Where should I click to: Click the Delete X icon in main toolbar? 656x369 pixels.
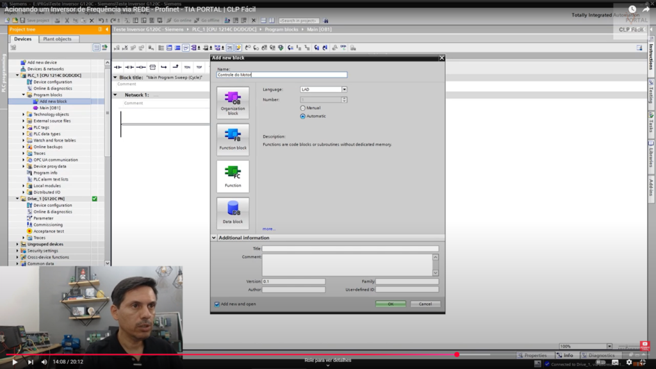92,20
